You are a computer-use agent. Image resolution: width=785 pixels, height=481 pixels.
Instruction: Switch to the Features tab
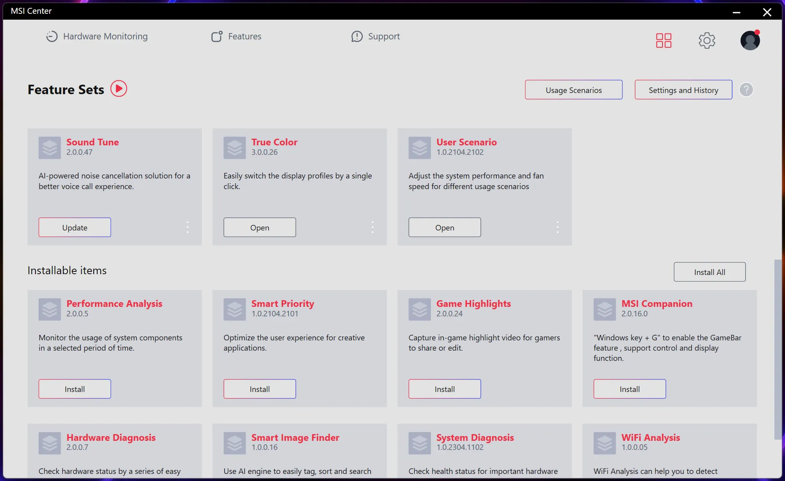coord(236,36)
